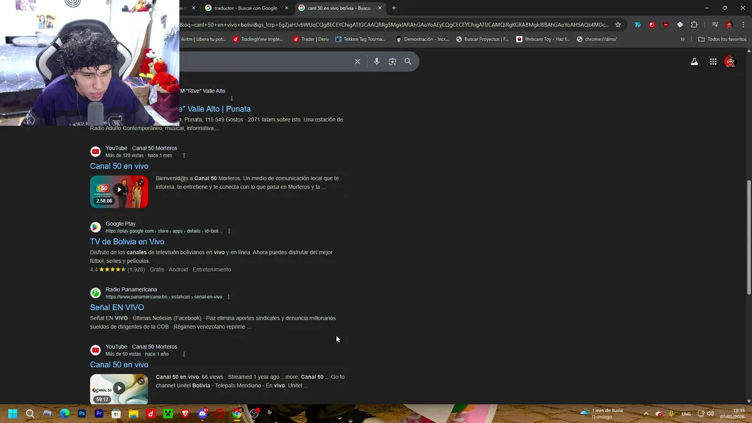
Task: Open Tekken Tag Tourna... bookmark
Action: (x=360, y=39)
